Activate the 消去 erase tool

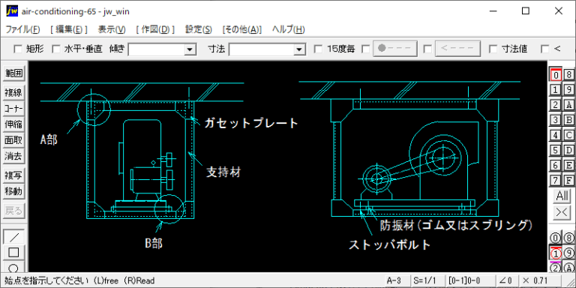[14, 157]
